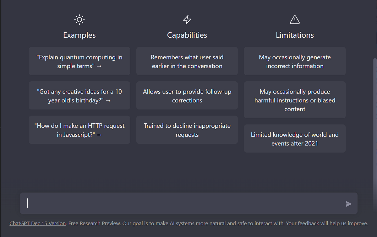Open the ChatGPT Dec 15 Version link
377x237 pixels.
click(38, 224)
